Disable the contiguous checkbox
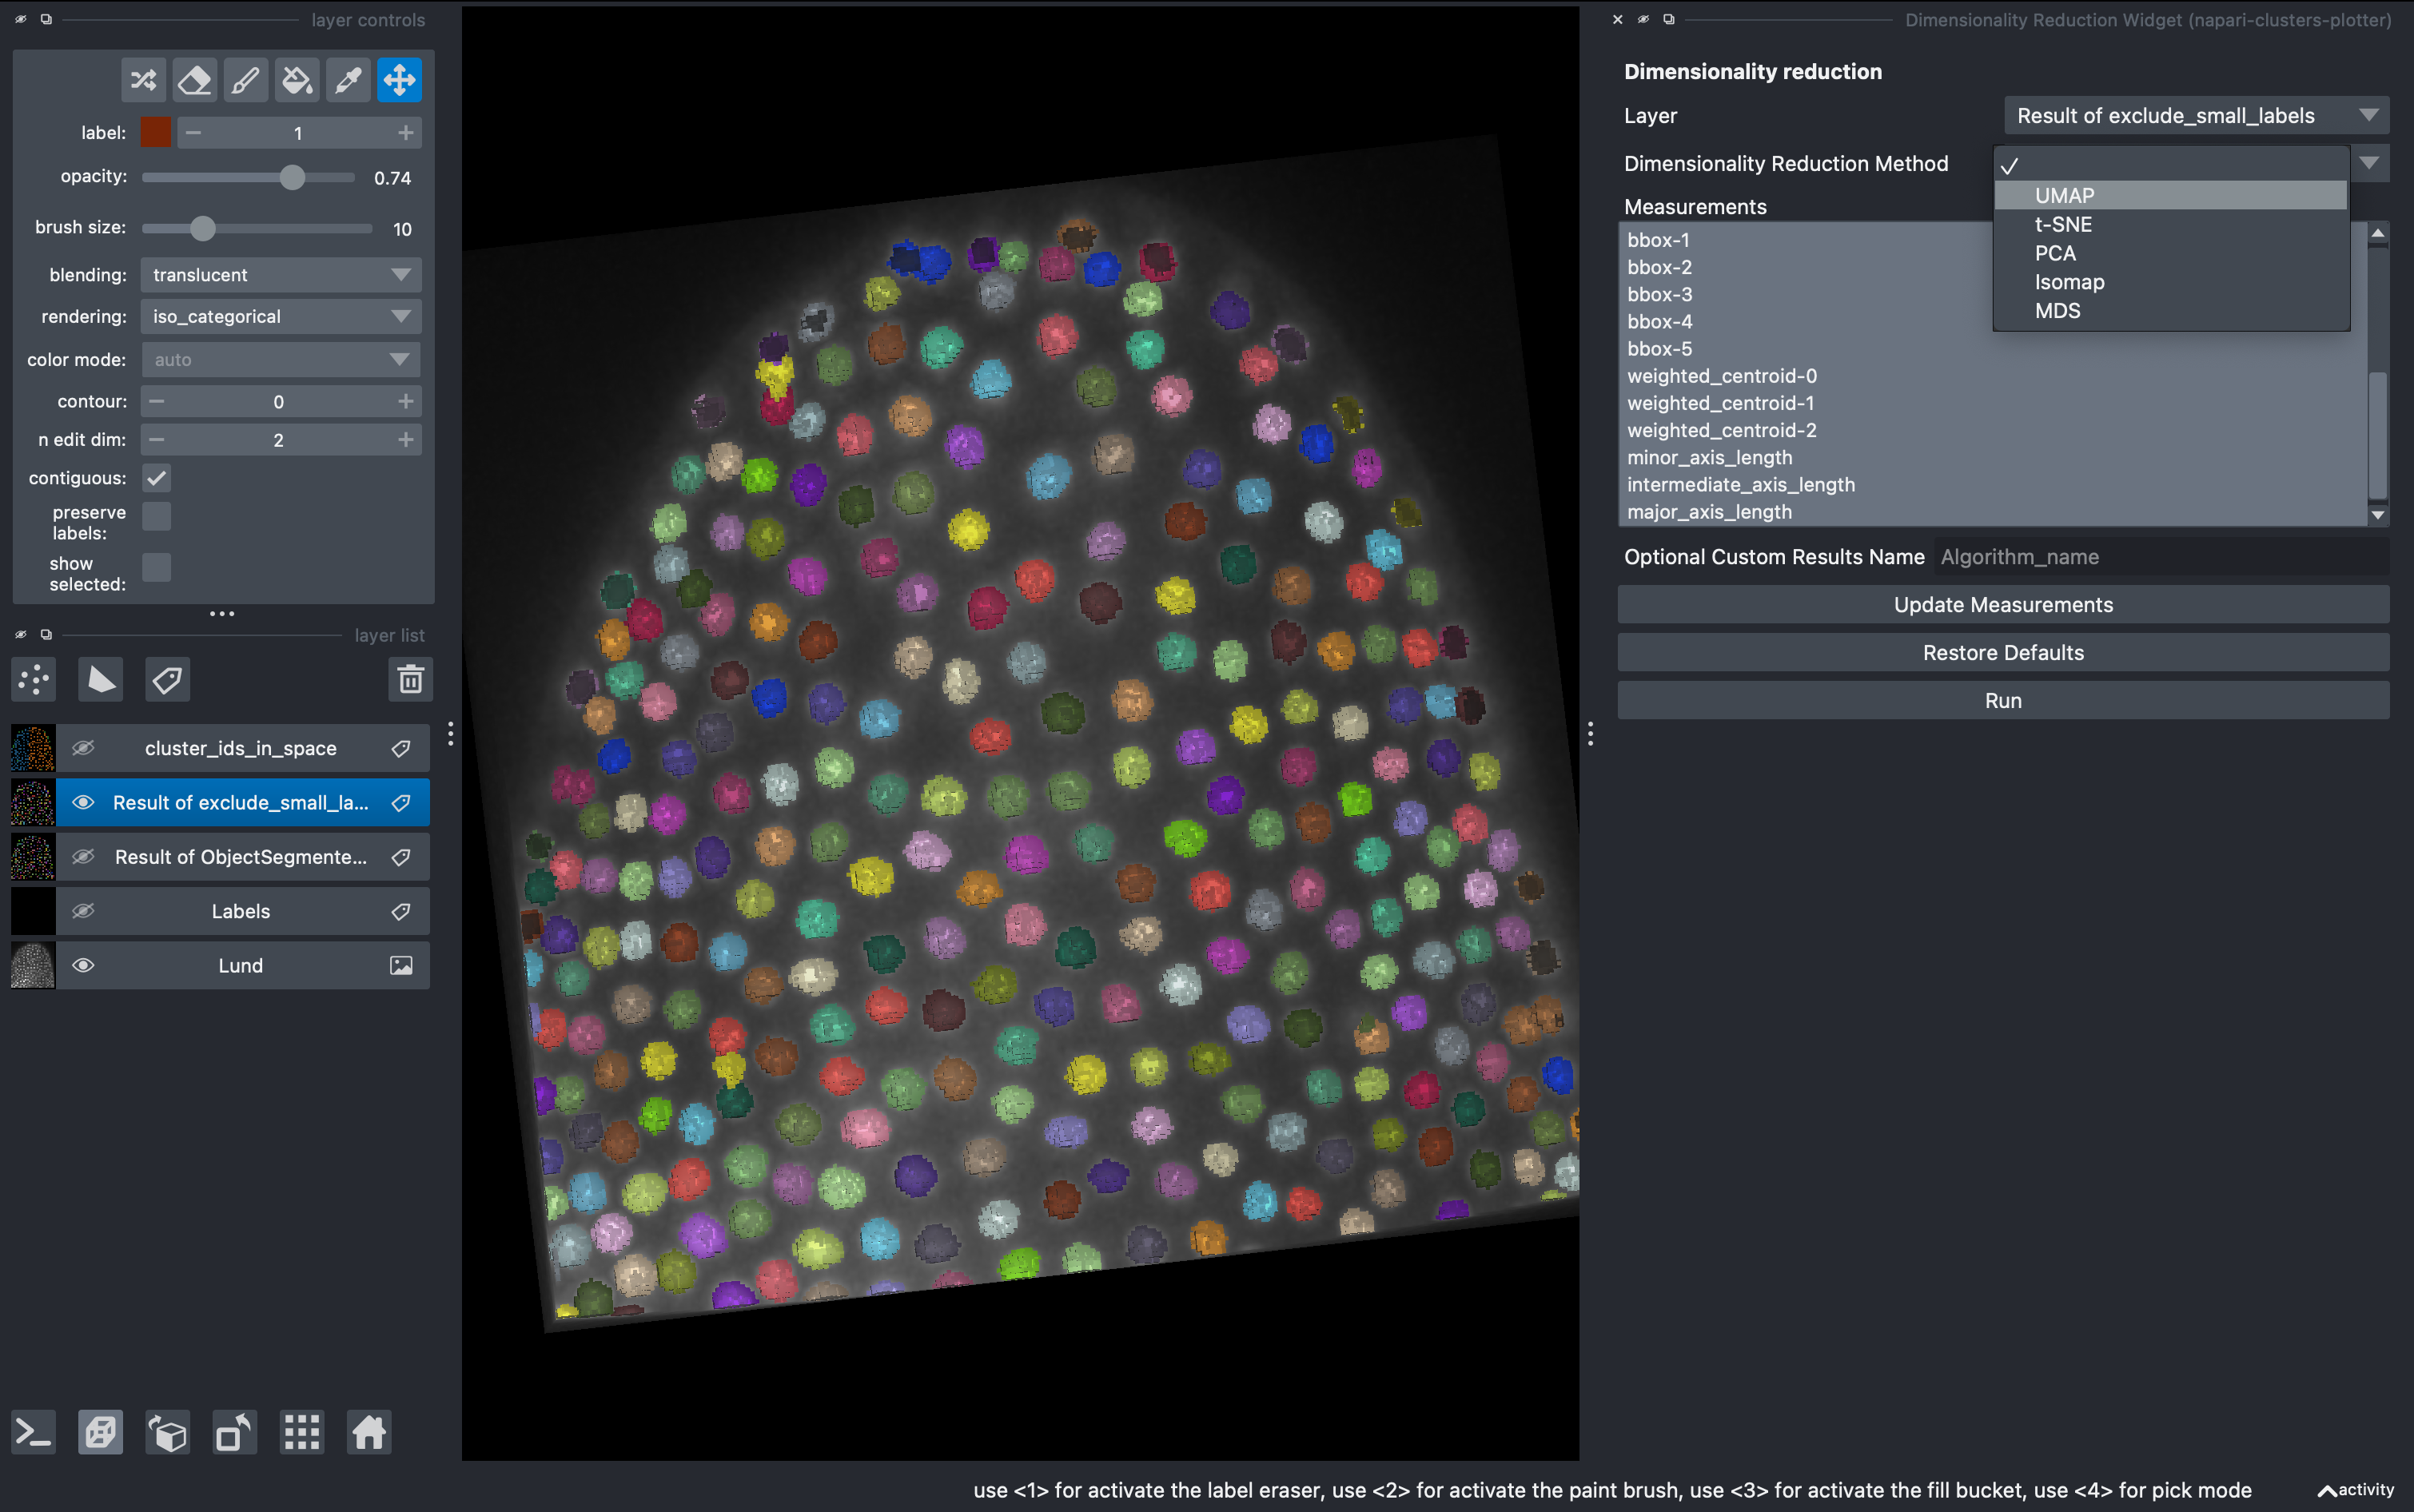Viewport: 2414px width, 1512px height. click(156, 478)
